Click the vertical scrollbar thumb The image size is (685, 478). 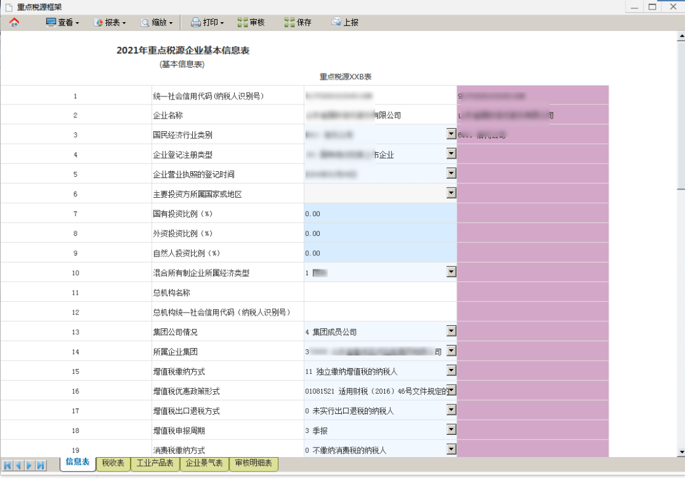pyautogui.click(x=681, y=115)
